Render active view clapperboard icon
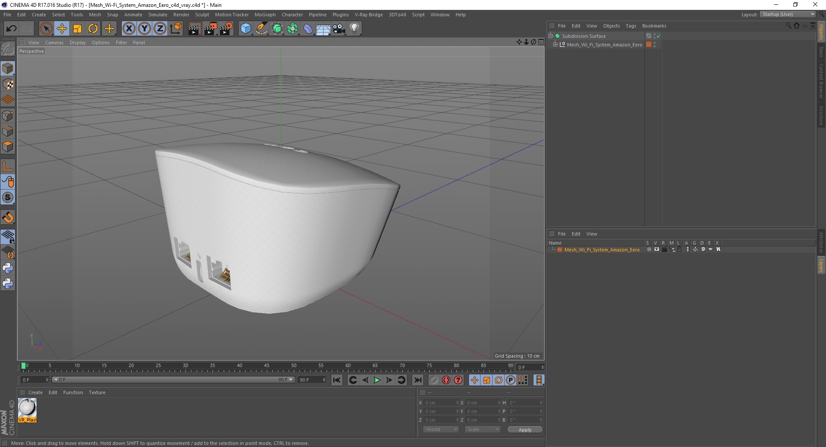Image resolution: width=826 pixels, height=447 pixels. (194, 29)
